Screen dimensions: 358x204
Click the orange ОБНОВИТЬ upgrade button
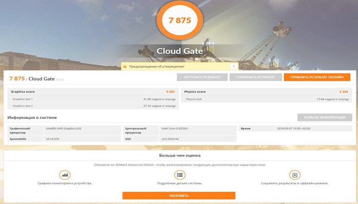tap(179, 195)
